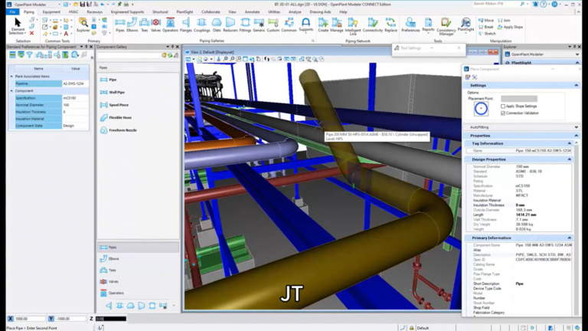Switch to the Structural ribbon tab
The height and width of the screenshot is (331, 588).
tap(160, 12)
